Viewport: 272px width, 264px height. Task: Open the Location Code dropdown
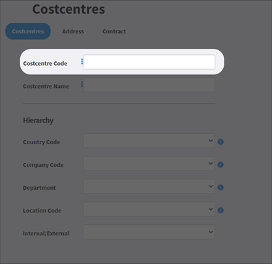click(x=149, y=209)
